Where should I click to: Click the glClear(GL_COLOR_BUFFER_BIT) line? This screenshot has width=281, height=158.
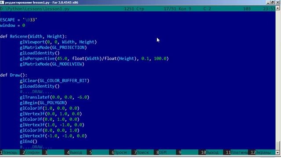[x=54, y=81]
